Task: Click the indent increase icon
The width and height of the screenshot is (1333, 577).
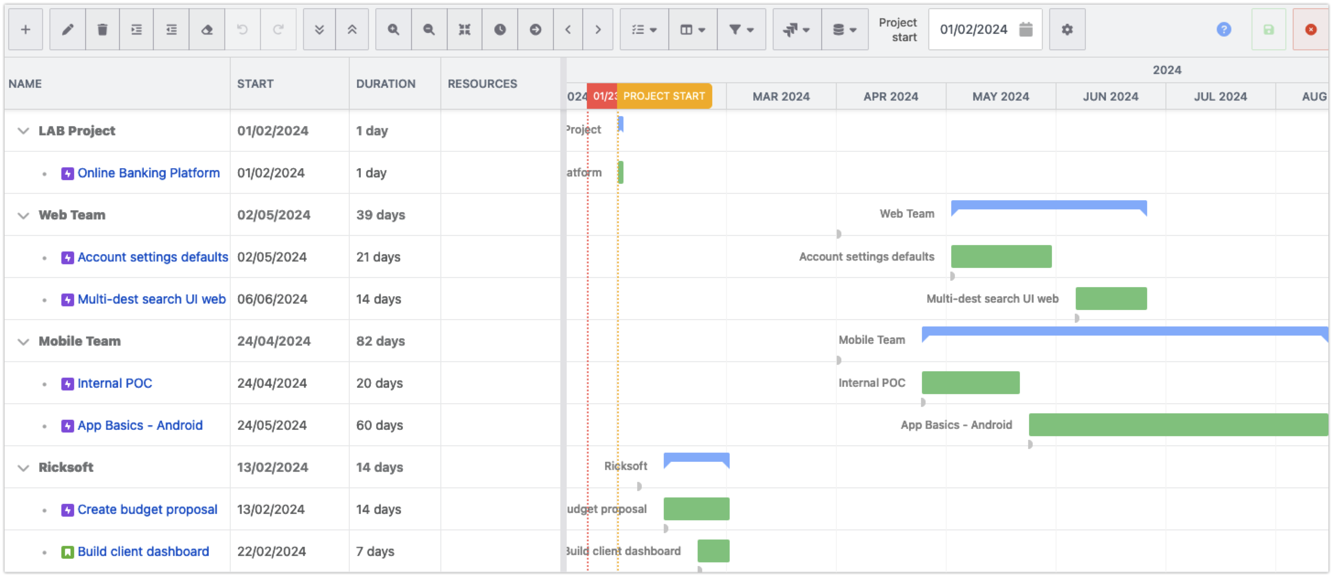Action: [x=137, y=30]
